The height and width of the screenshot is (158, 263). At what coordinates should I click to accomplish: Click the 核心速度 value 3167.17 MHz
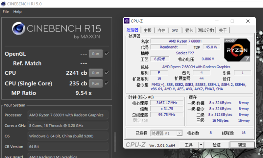[167, 103]
